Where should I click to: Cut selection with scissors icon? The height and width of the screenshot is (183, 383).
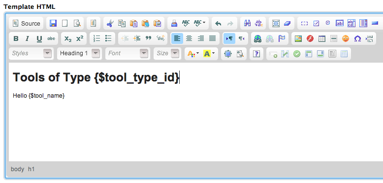pyautogui.click(x=110, y=24)
